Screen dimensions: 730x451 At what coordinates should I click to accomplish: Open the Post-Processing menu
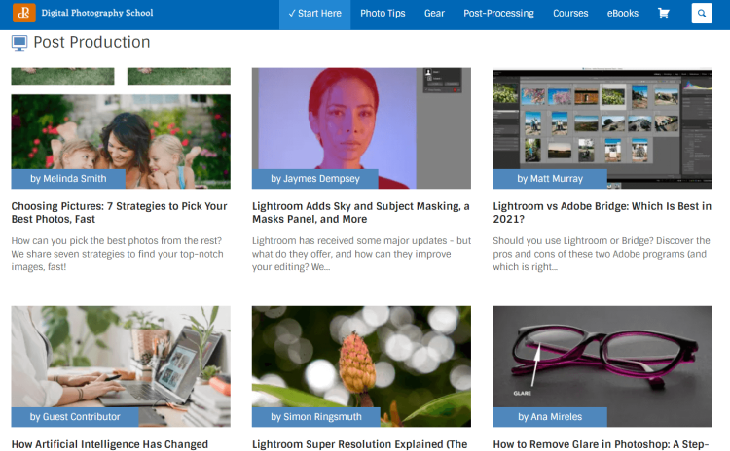click(x=498, y=13)
